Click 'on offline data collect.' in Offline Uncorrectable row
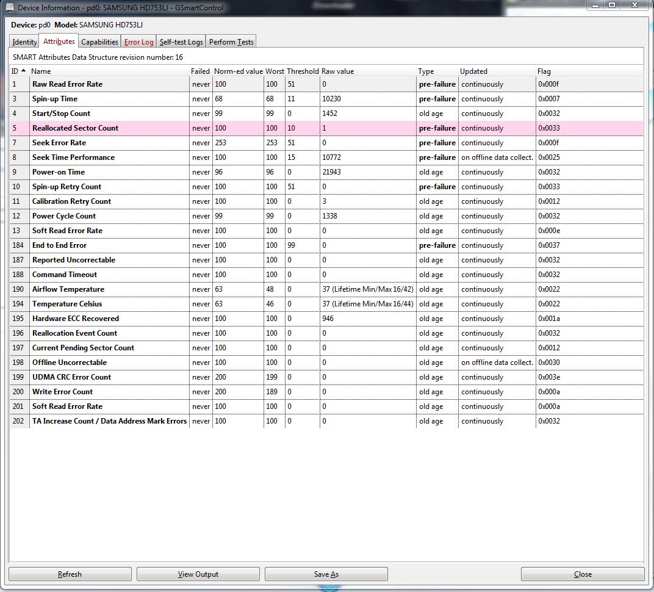The width and height of the screenshot is (654, 592). 497,362
